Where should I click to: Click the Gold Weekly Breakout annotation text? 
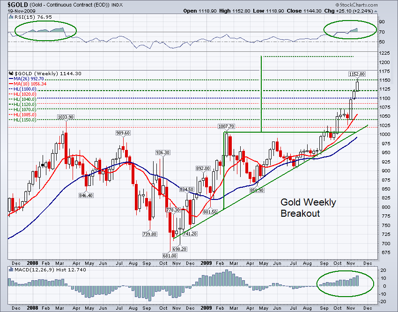pos(308,207)
